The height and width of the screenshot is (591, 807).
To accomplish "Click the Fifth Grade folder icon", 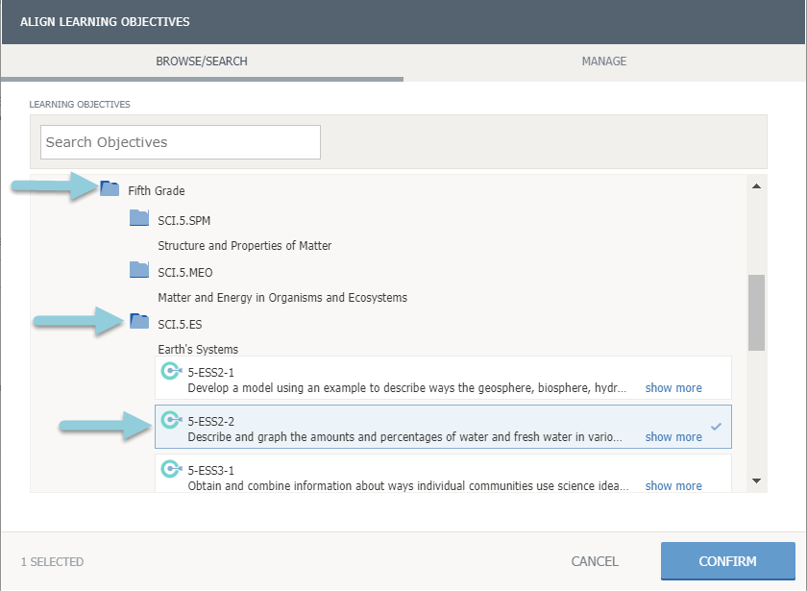I will (x=110, y=189).
